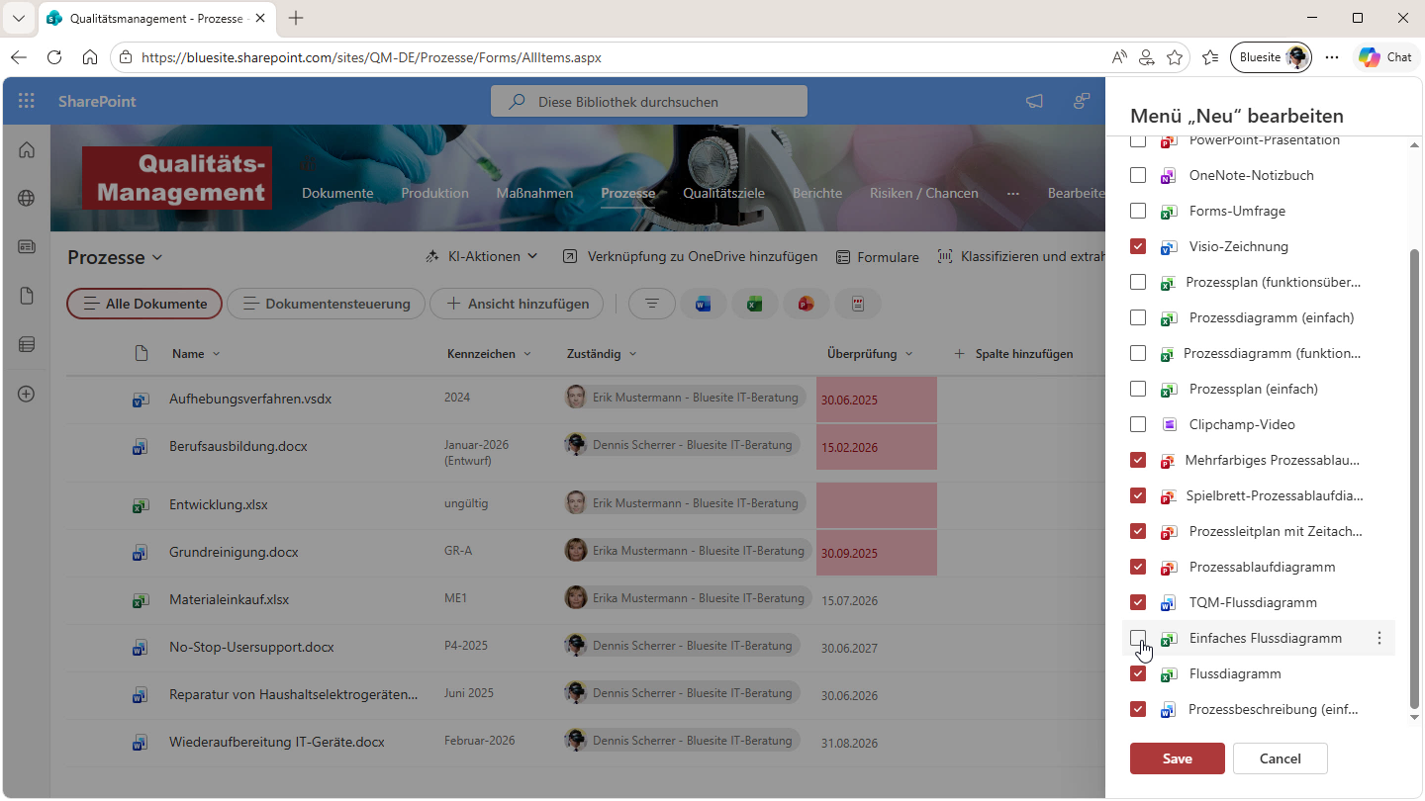Image resolution: width=1425 pixels, height=801 pixels.
Task: Open the SharePoint app launcher waffle icon
Action: click(27, 101)
